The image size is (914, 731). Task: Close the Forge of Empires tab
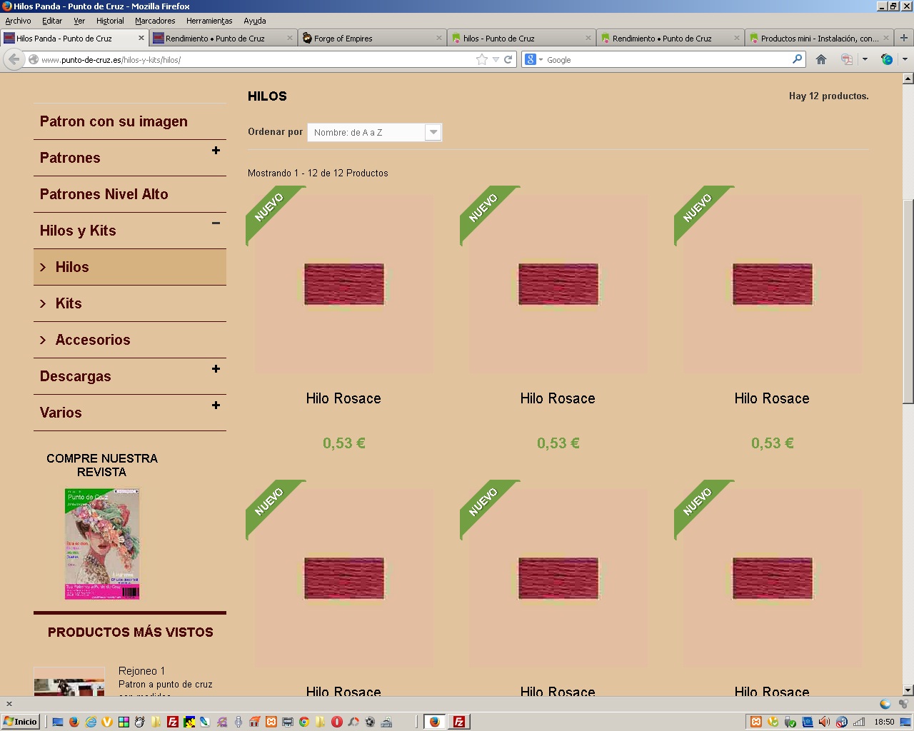439,38
